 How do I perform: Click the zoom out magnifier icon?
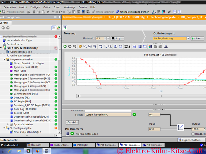tap(109, 46)
